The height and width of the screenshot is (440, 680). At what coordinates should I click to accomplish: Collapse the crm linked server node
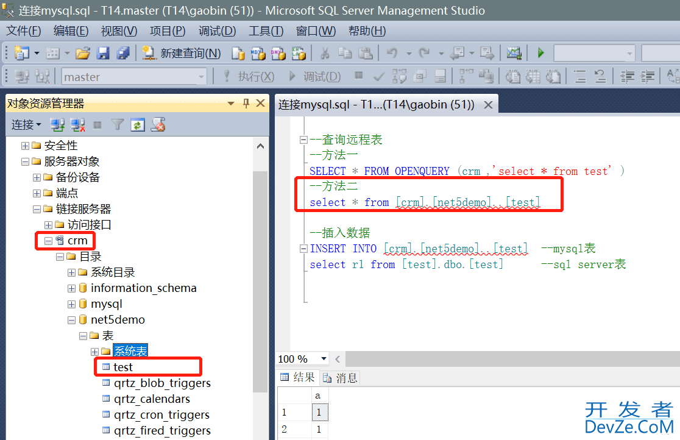coord(49,241)
